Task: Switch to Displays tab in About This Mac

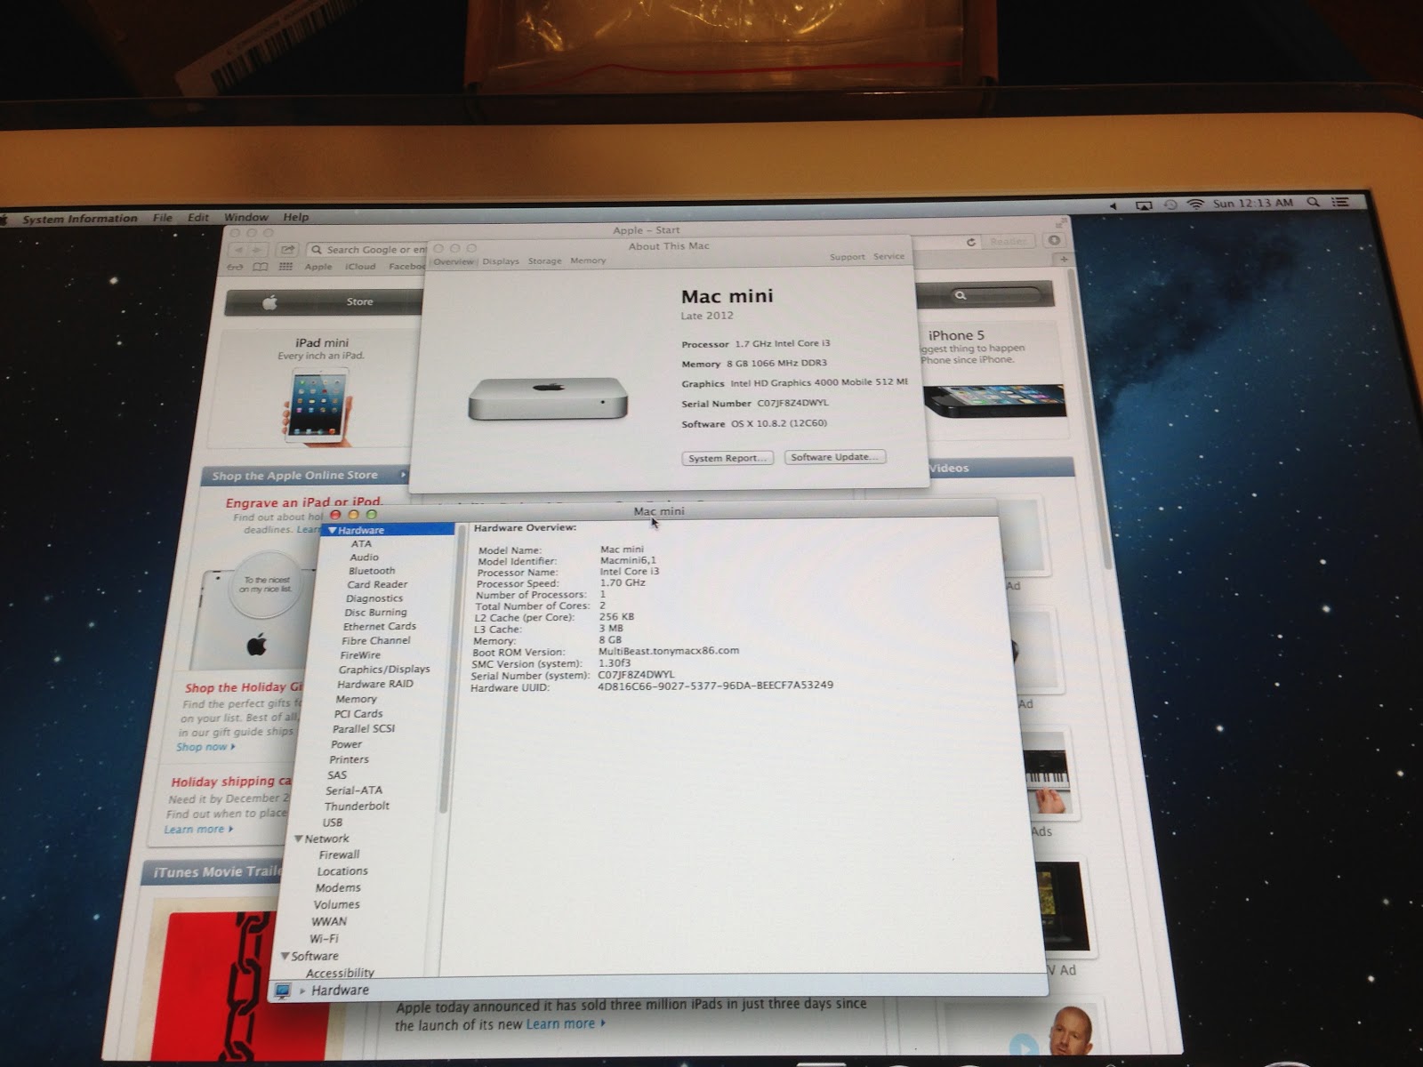Action: 501,261
